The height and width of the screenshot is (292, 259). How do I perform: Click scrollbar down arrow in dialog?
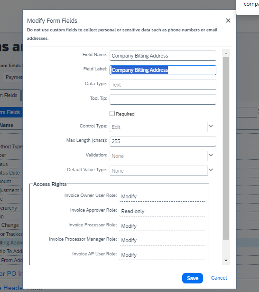click(x=226, y=261)
